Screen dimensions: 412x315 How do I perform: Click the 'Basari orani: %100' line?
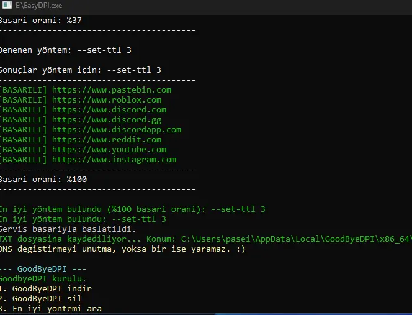43,180
